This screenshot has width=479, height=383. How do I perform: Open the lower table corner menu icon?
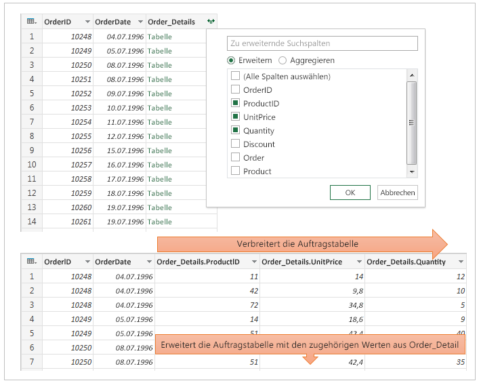pos(32,262)
